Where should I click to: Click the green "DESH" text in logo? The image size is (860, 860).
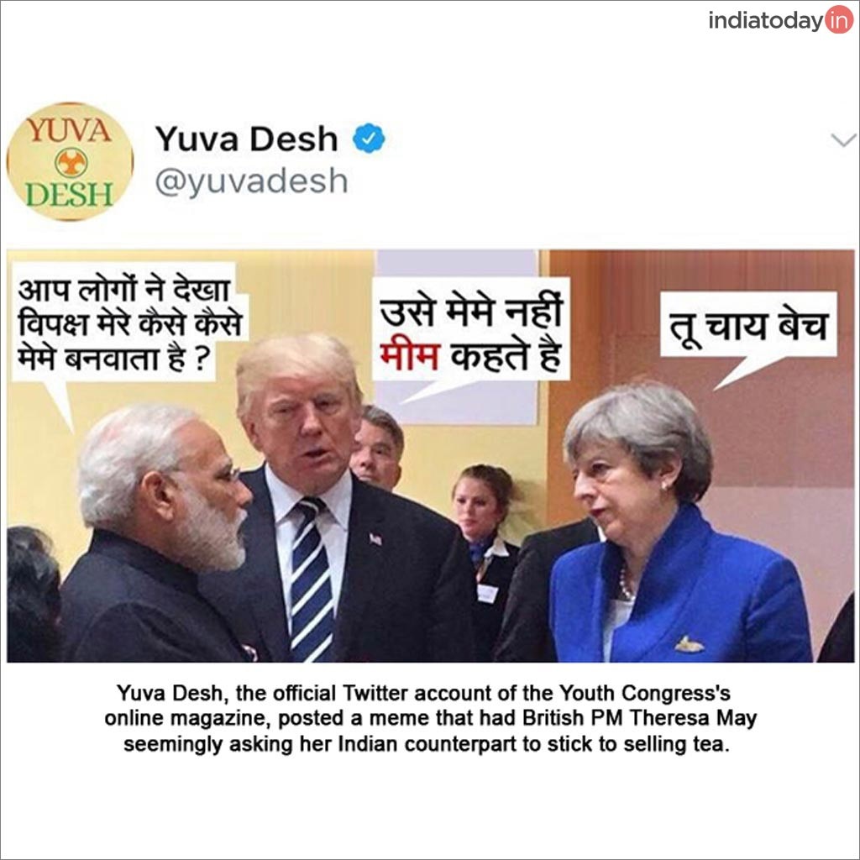(70, 195)
